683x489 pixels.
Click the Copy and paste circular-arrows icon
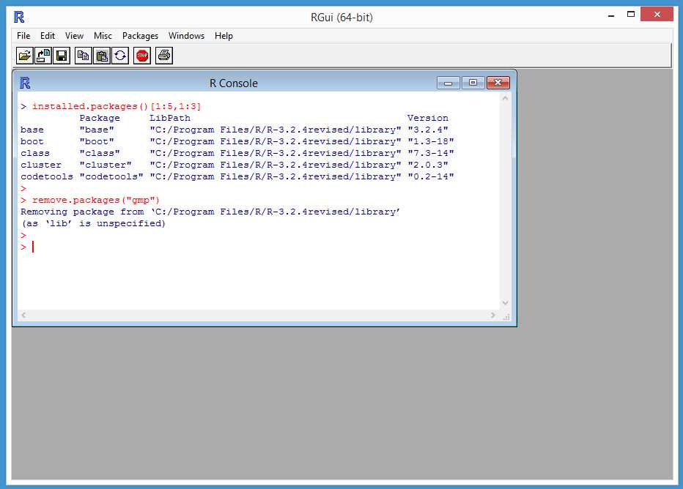(x=120, y=56)
